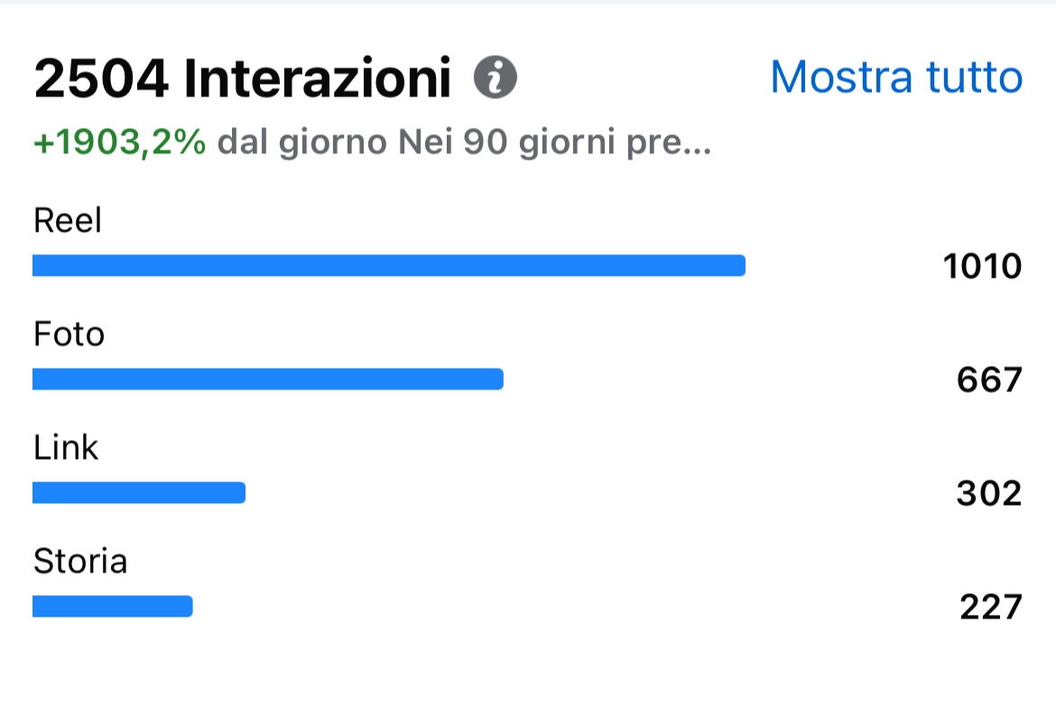
Task: Select the Link blue bar
Action: click(139, 492)
